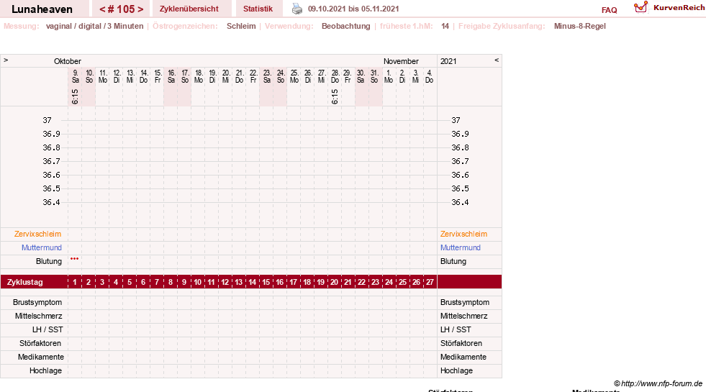Click the left Hochlage row label
This screenshot has height=392, width=706.
(46, 371)
